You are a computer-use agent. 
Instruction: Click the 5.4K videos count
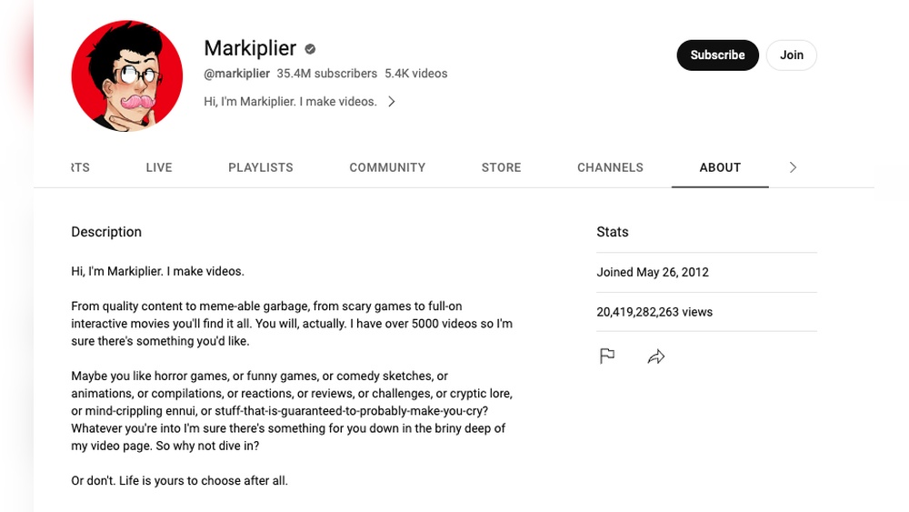[416, 74]
